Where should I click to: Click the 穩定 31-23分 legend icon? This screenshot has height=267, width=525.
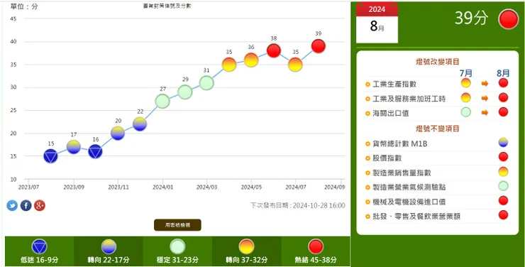tap(177, 246)
